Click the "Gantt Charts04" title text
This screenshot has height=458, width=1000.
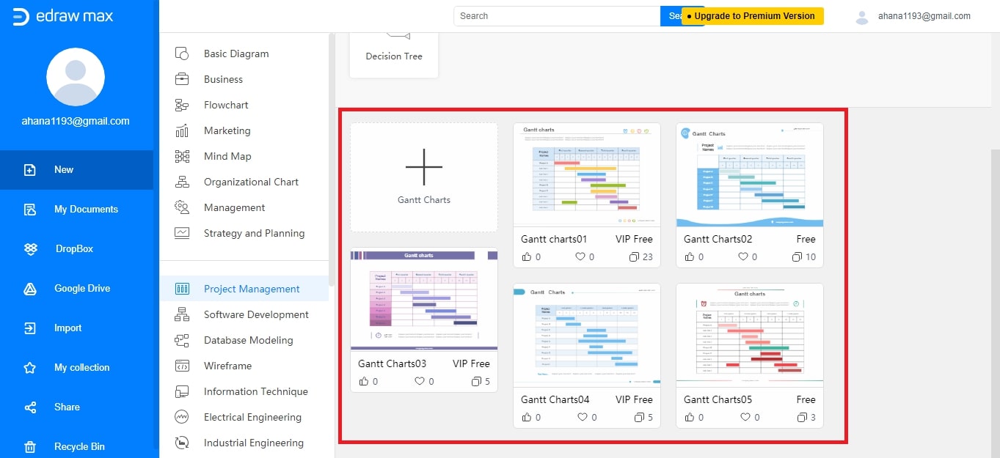(x=555, y=399)
